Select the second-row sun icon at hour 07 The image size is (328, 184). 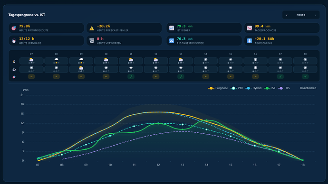[31, 68]
